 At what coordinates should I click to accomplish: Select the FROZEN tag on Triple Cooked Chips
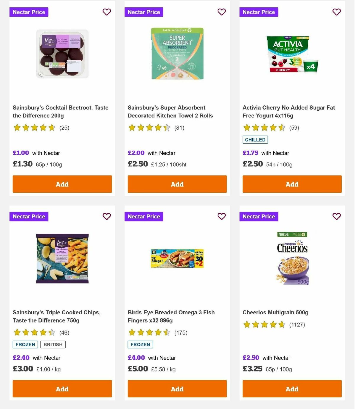(25, 344)
